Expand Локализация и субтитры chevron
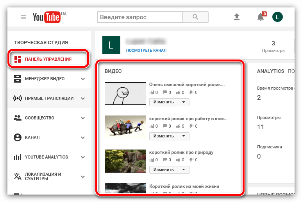Viewport: 302px width, 202px height. (83, 177)
